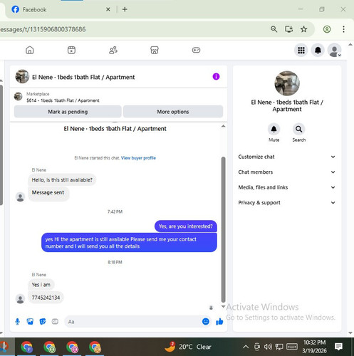Go to Facebook Home icon

[30, 50]
